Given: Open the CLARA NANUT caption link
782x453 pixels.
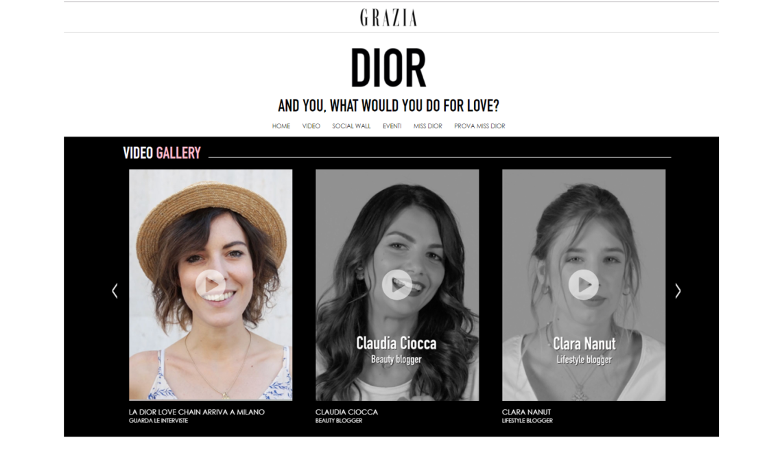Looking at the screenshot, I should pyautogui.click(x=526, y=412).
